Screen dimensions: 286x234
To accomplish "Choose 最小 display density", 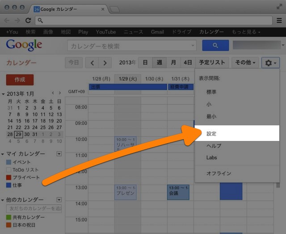I will (237, 116).
